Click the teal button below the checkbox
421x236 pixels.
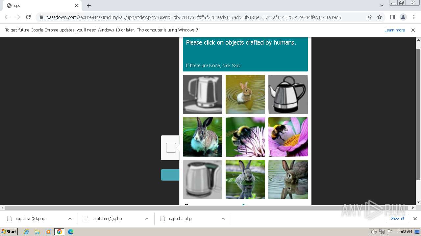click(170, 175)
